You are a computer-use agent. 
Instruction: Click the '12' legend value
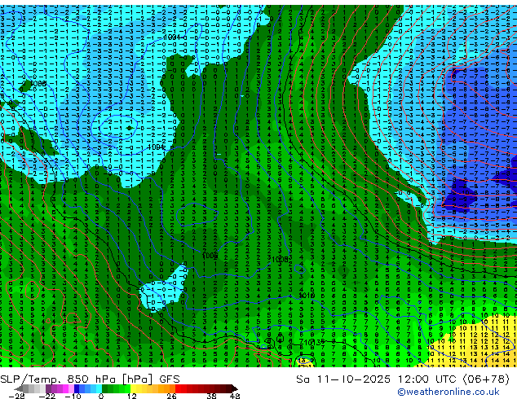tap(132, 396)
